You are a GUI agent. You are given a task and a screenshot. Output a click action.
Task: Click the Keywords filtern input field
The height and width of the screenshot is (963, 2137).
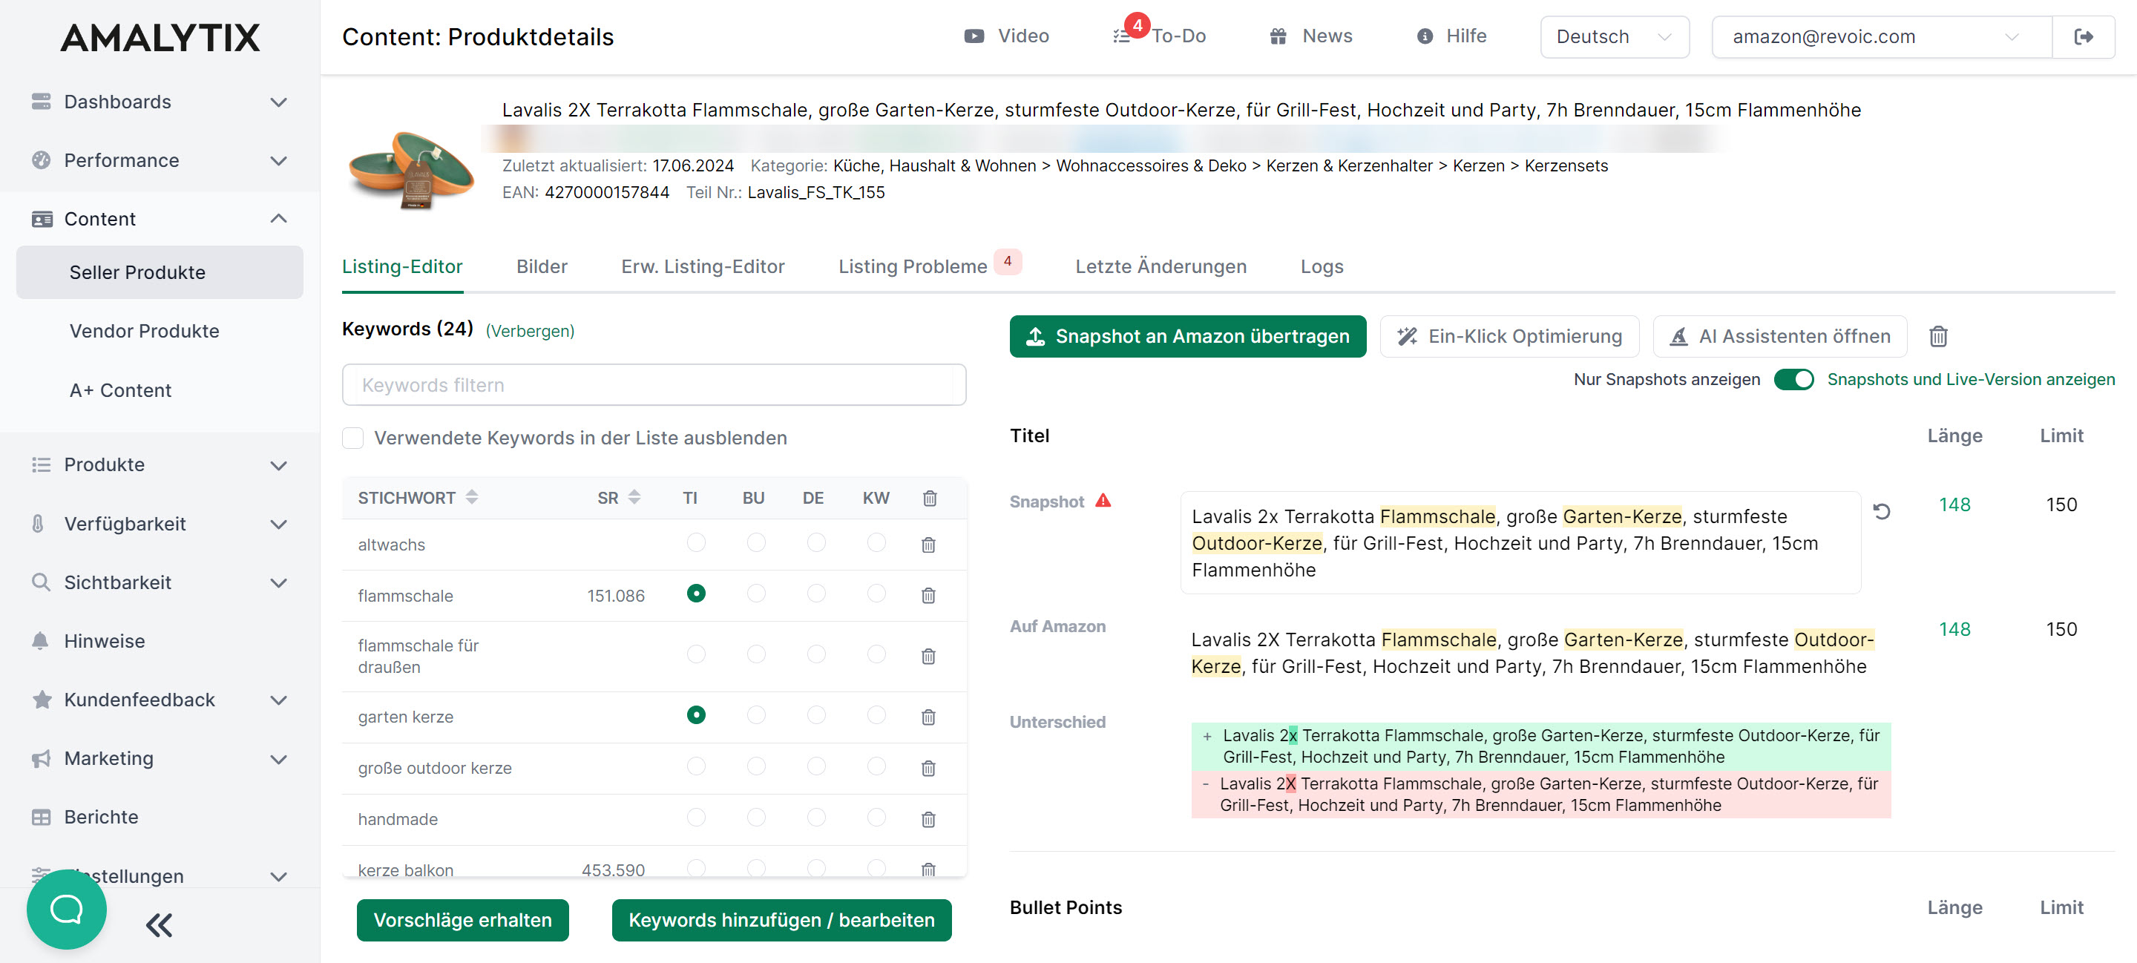pyautogui.click(x=654, y=384)
